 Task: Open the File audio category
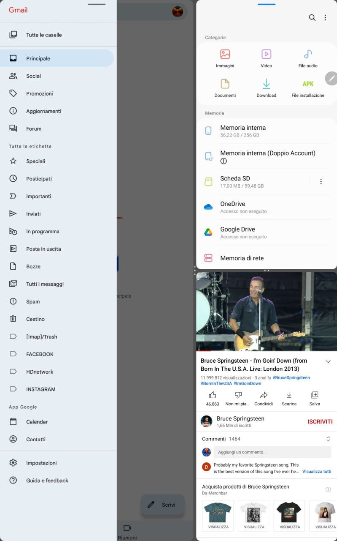tap(308, 58)
